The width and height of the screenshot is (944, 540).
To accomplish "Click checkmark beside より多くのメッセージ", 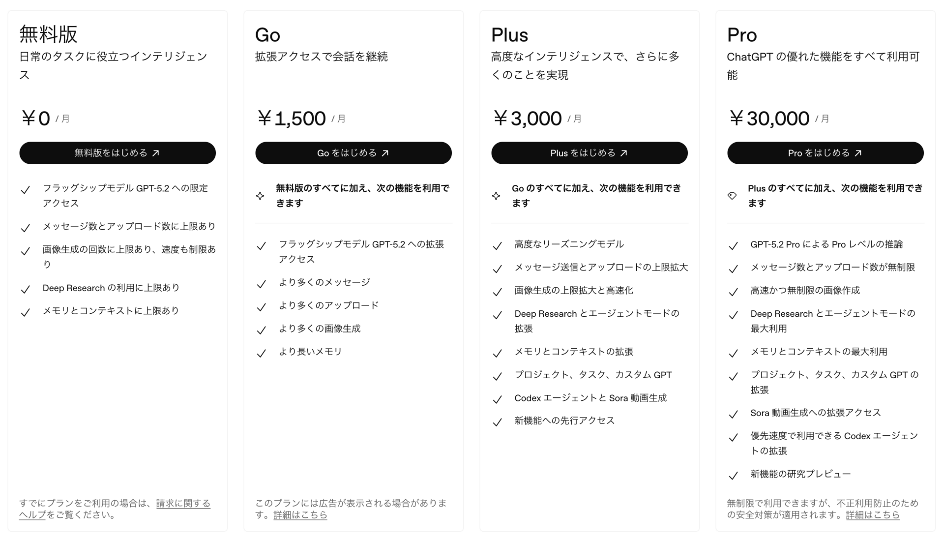I will (262, 284).
